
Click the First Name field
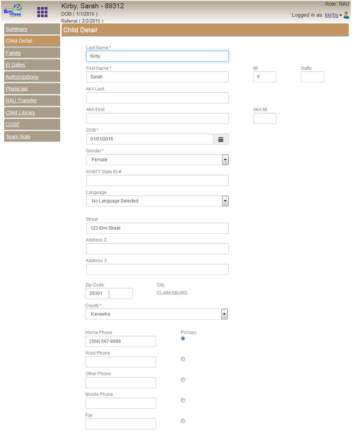coord(157,77)
